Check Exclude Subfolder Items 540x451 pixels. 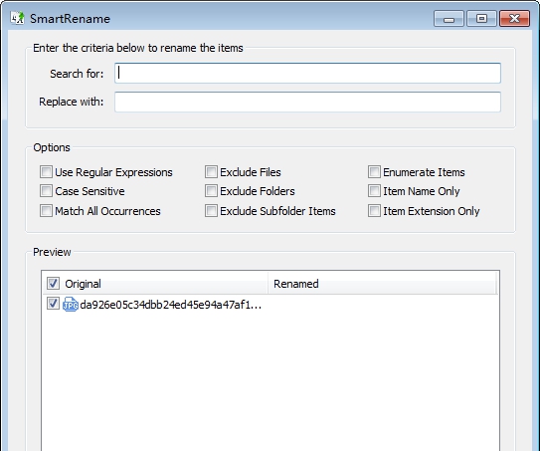pos(211,211)
